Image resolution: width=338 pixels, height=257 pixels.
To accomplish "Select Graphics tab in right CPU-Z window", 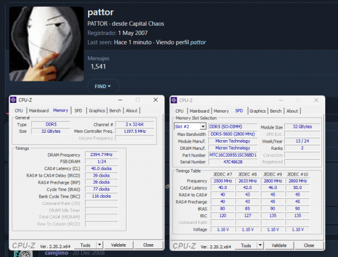I will click(x=257, y=111).
